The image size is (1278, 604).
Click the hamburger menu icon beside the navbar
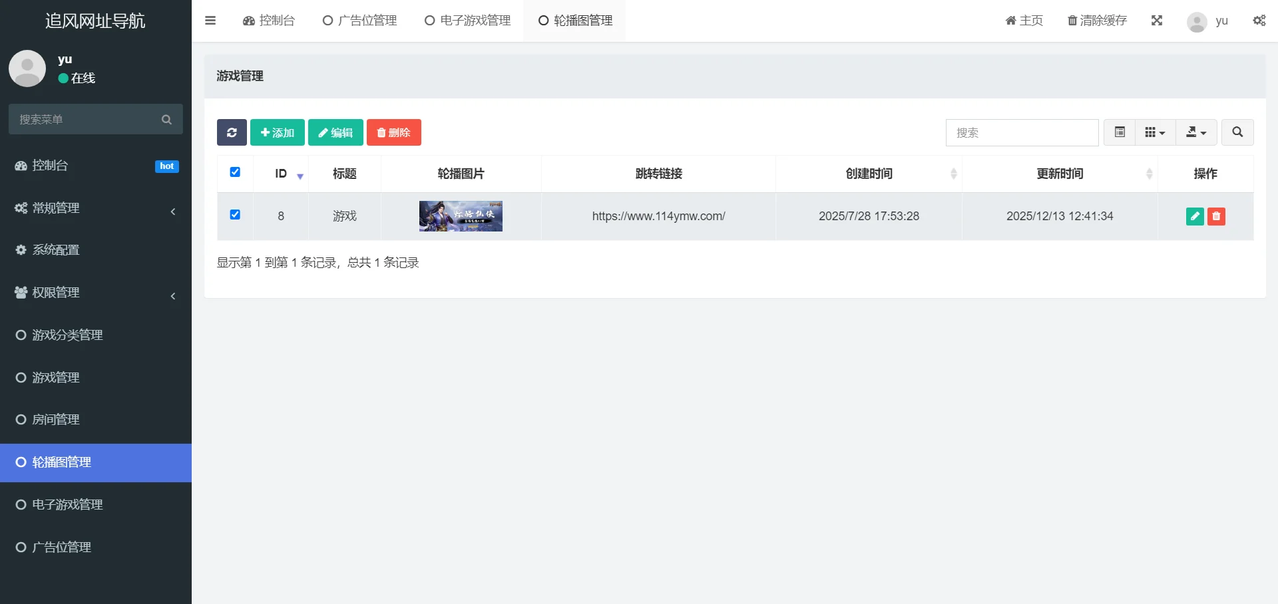tap(210, 21)
